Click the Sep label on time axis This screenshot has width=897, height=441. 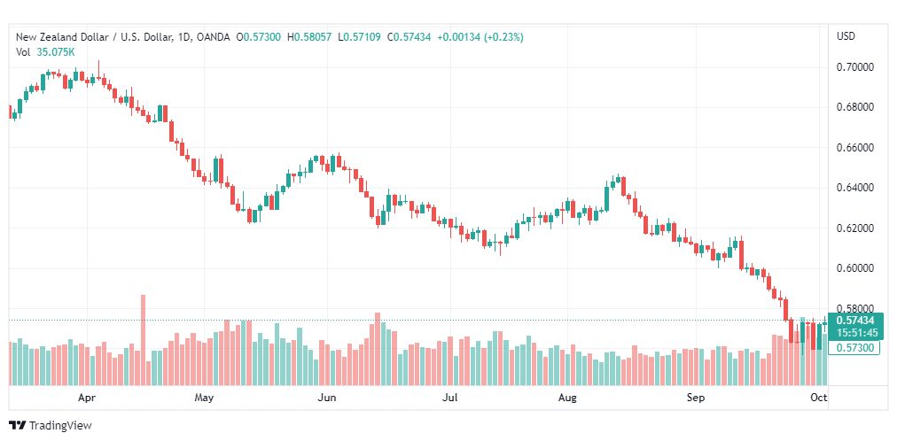(696, 398)
